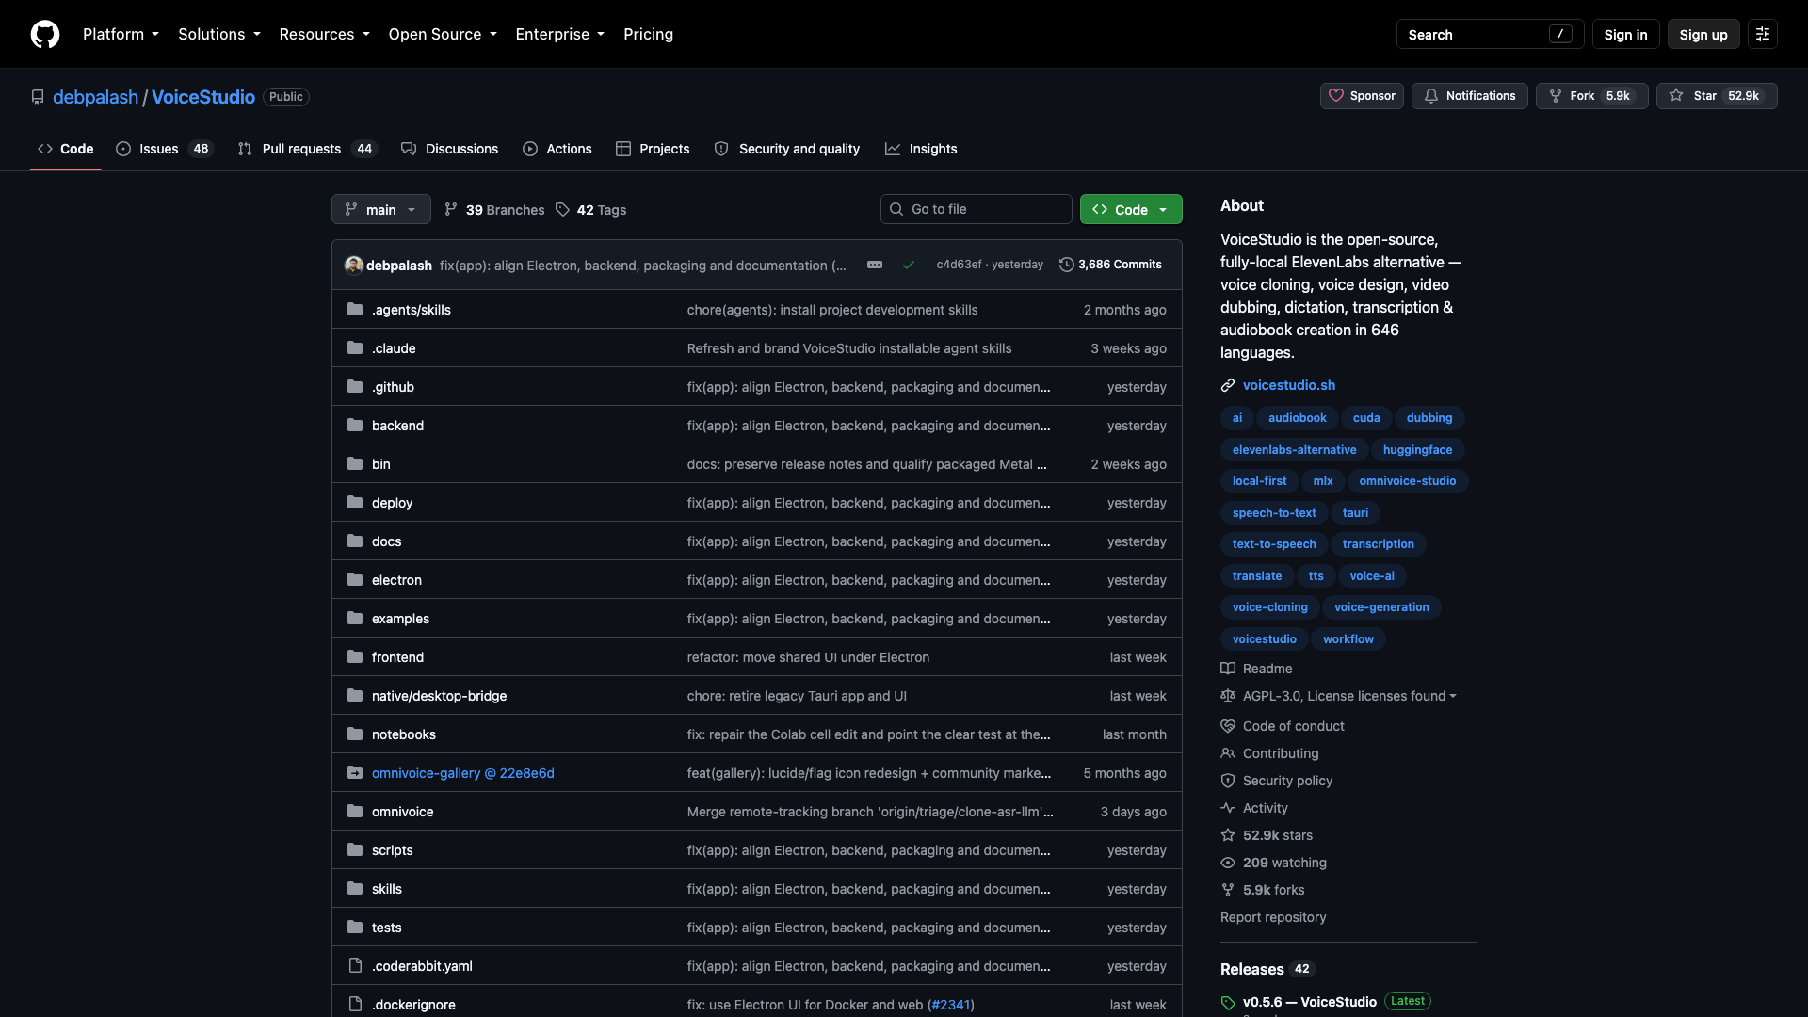This screenshot has width=1808, height=1017.
Task: Open the 39 Branches link
Action: click(494, 209)
